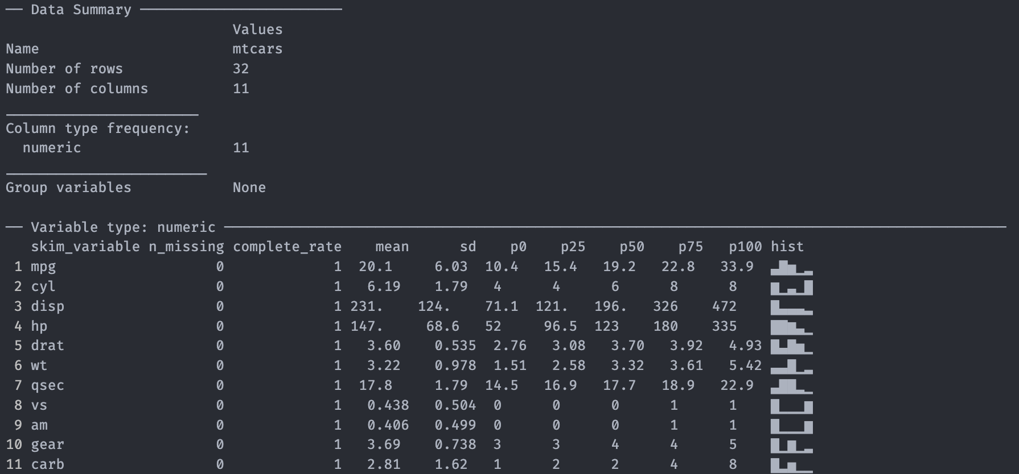Select the disp histogram in hist column
This screenshot has width=1019, height=474.
click(x=791, y=307)
